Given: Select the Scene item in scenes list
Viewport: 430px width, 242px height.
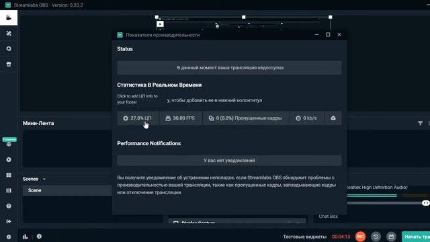Looking at the screenshot, I should (67, 190).
